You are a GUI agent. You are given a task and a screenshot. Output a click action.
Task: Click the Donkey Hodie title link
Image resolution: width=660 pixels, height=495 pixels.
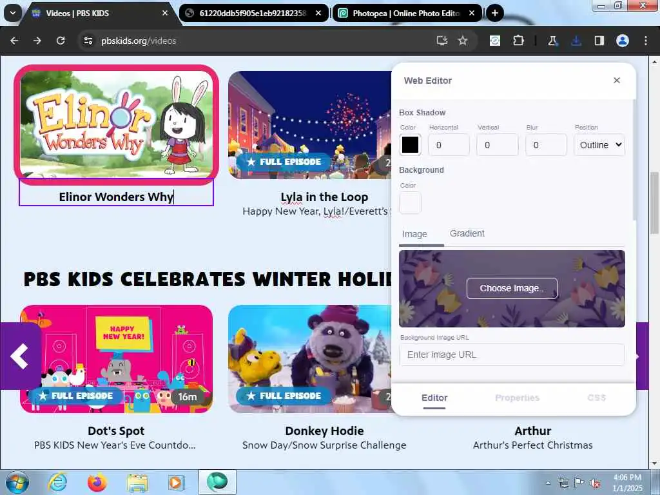[324, 431]
